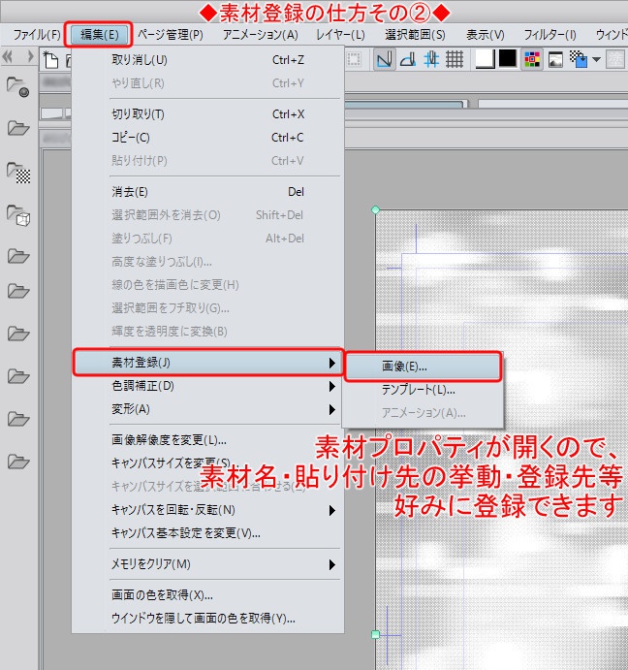Toggle Snap to Grid icon
Viewport: 628px width, 670px height.
pos(431,59)
